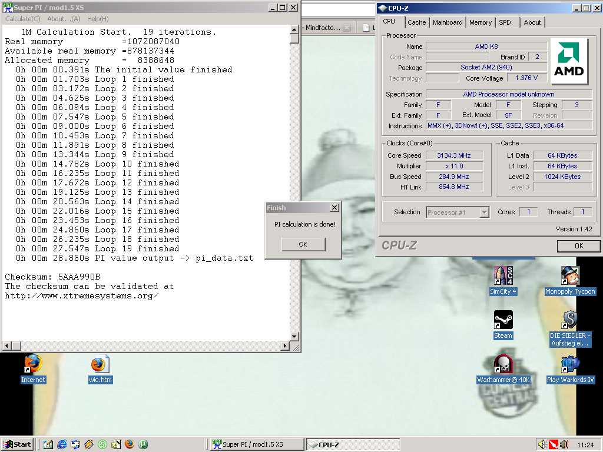Switch to the SPD tab in CPU-Z
This screenshot has width=603, height=452.
(505, 22)
